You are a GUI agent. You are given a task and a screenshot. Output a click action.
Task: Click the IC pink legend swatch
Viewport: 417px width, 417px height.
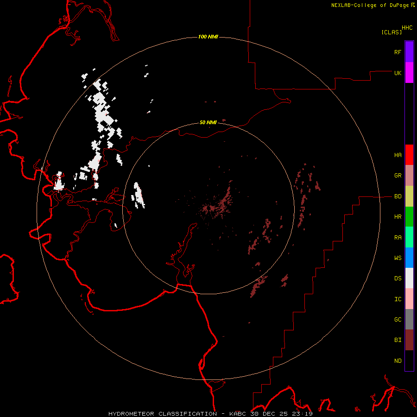pos(409,299)
